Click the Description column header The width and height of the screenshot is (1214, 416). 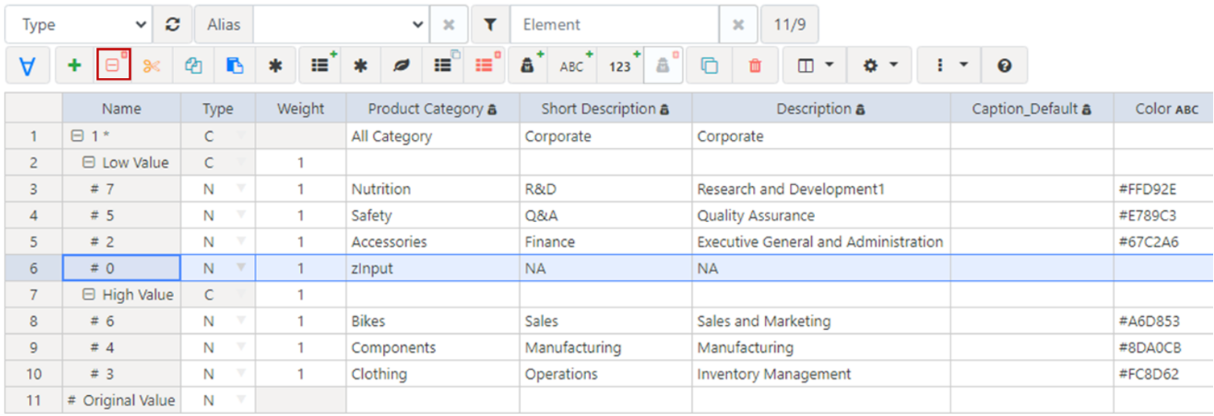click(821, 109)
